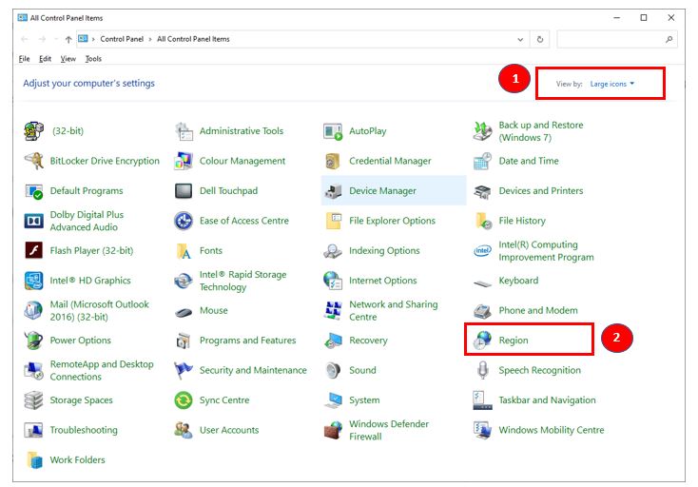Open the Region control panel icon
This screenshot has height=487, width=698.
coord(482,341)
